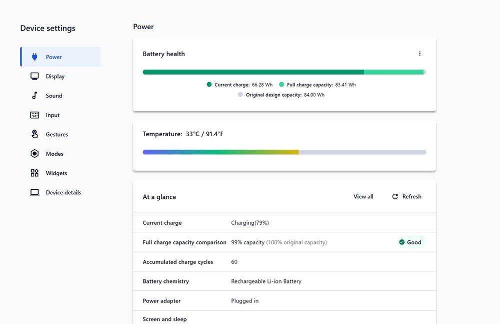This screenshot has width=500, height=324.
Task: Click the Power plug icon in sidebar
Action: click(34, 57)
